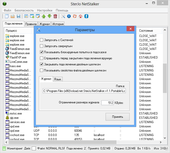Add a new rule with plus icon
The width and height of the screenshot is (170, 153).
click(32, 16)
